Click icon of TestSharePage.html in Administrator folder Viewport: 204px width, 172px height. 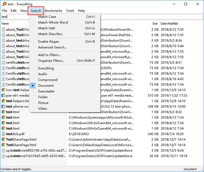3,139
